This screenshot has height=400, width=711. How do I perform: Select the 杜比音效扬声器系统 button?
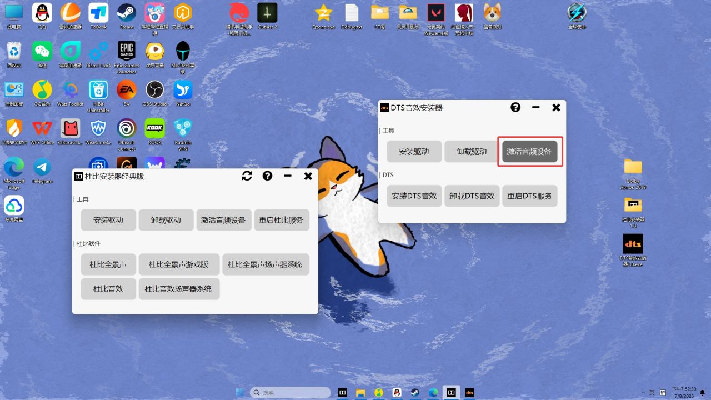179,289
